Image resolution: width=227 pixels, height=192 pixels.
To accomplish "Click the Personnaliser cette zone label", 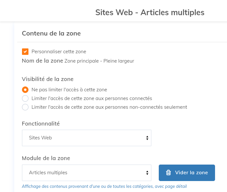I will click(59, 52).
